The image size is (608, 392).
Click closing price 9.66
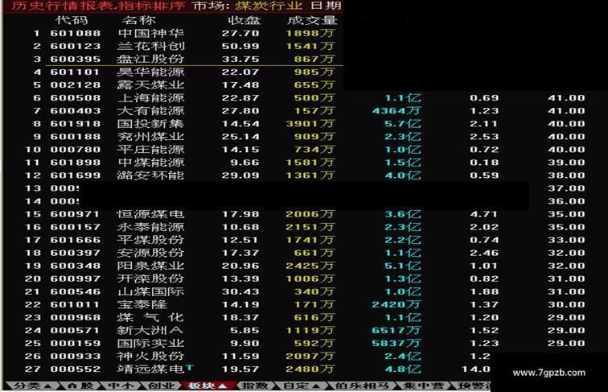(x=244, y=163)
